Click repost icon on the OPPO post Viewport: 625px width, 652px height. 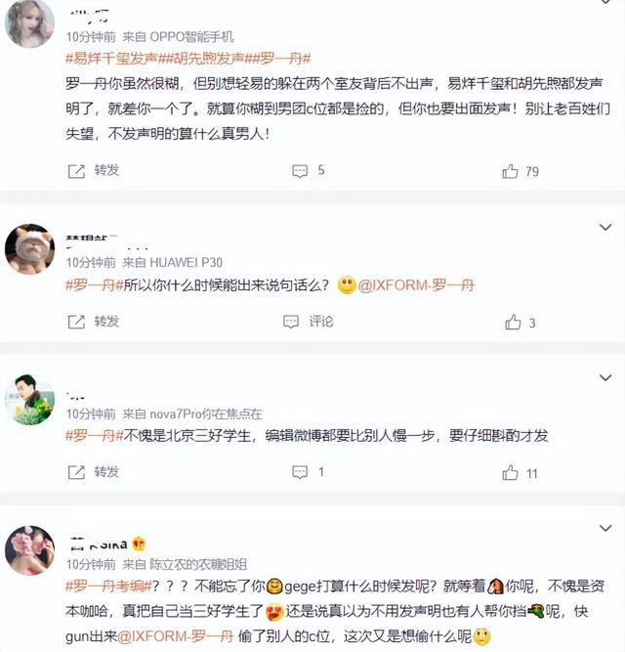76,171
